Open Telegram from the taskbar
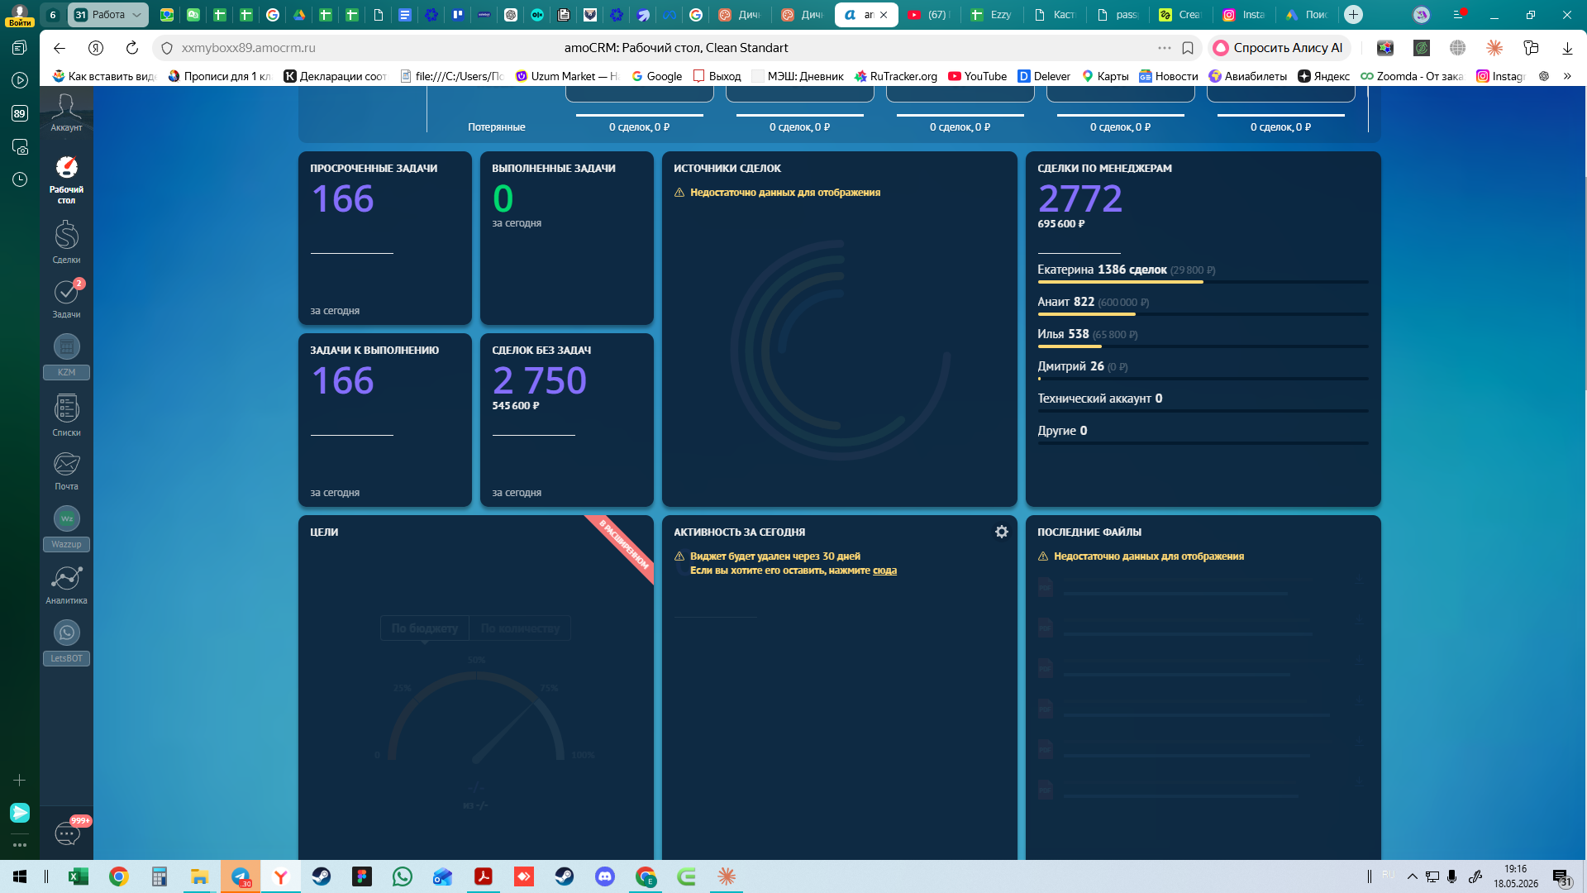This screenshot has width=1587, height=893. click(x=241, y=876)
